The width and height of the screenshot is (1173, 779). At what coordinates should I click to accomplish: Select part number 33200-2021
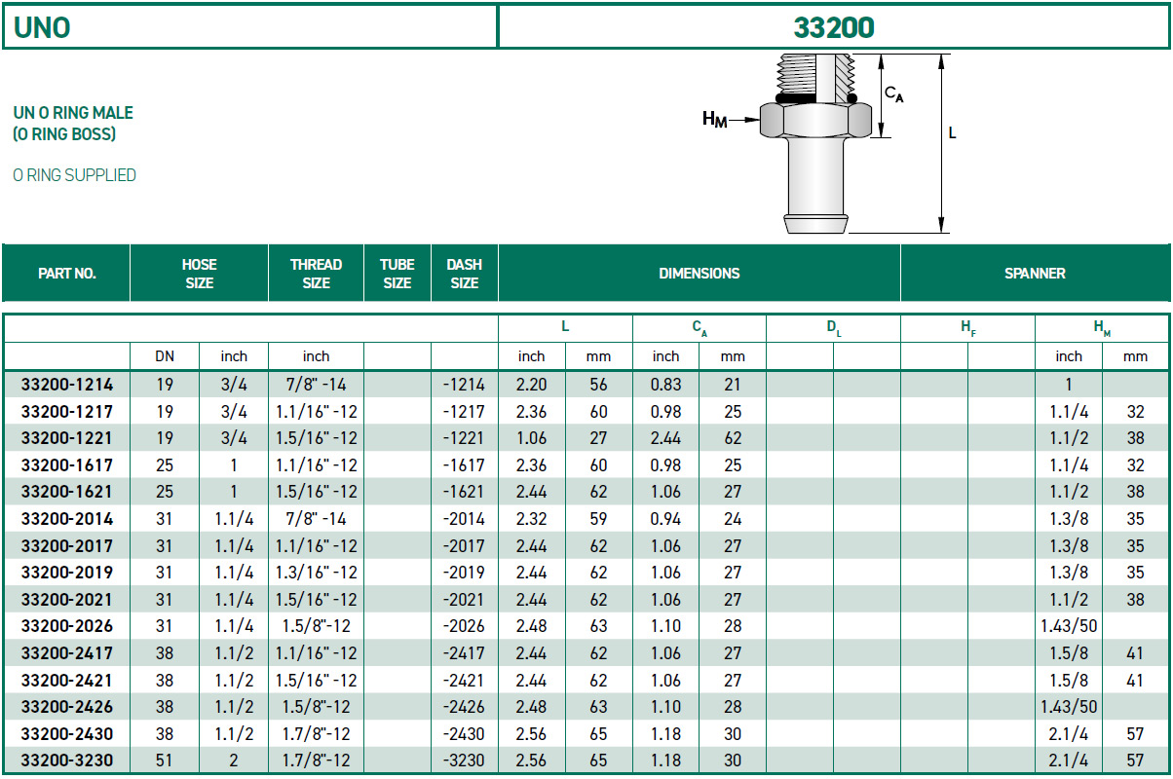pyautogui.click(x=66, y=599)
